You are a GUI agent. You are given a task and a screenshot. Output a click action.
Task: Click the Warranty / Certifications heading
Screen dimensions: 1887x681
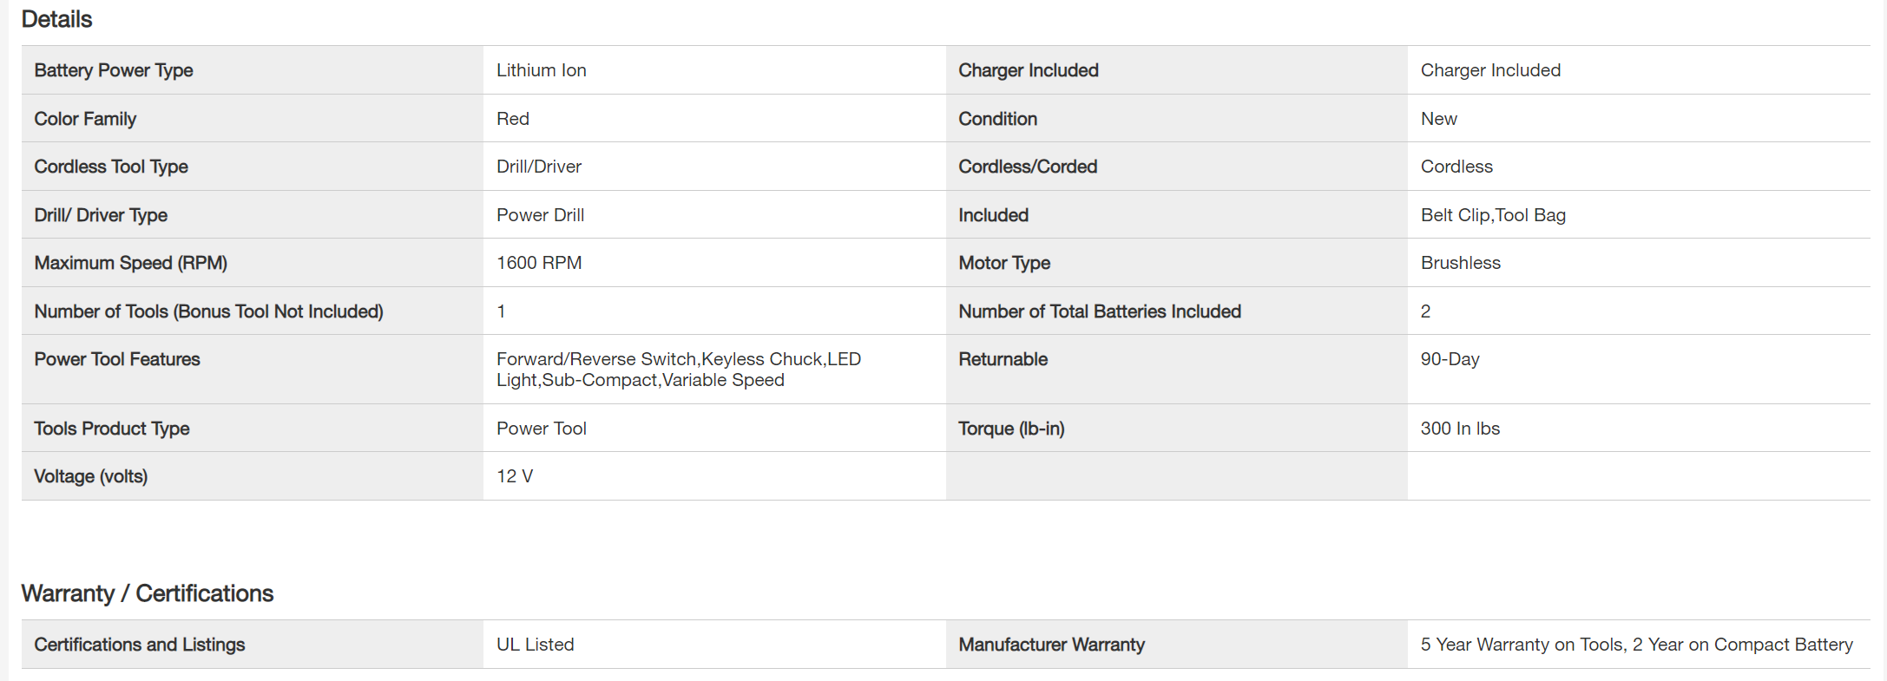click(x=147, y=593)
